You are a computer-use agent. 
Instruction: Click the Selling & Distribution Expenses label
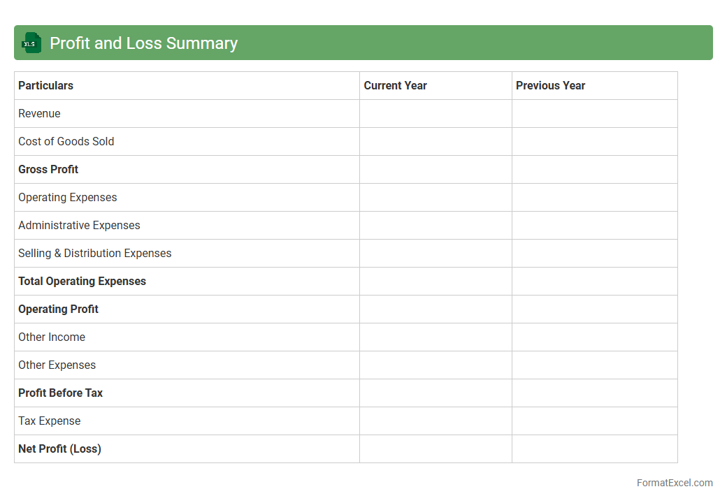(x=95, y=254)
